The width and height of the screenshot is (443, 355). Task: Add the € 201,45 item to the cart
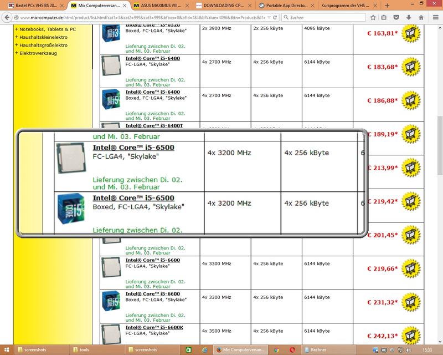coord(411,235)
